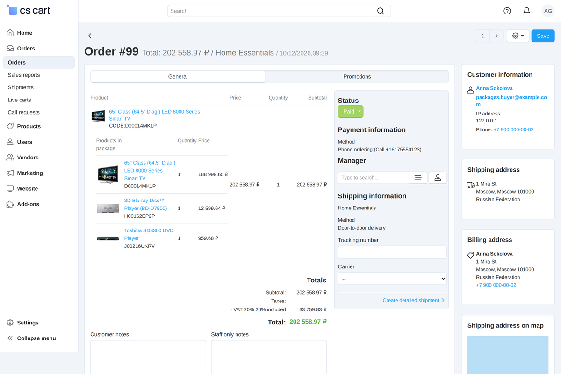Viewport: 561px width, 374px height.
Task: Click the customer phone number link
Action: point(513,129)
